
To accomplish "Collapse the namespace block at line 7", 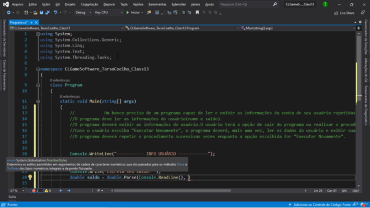I will pyautogui.click(x=38, y=69).
